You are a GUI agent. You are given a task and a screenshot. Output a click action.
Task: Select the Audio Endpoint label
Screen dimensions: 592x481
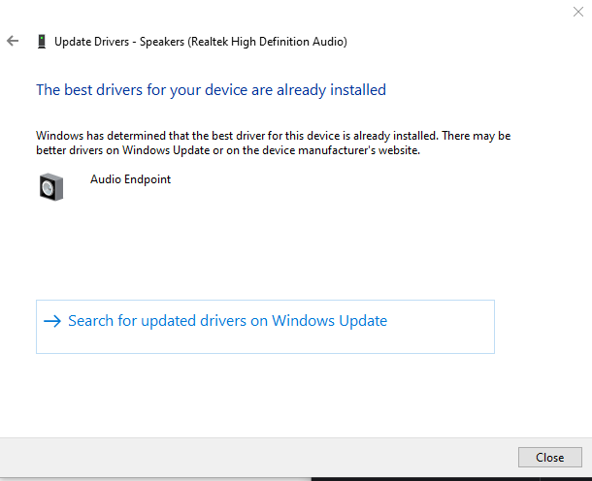point(130,179)
